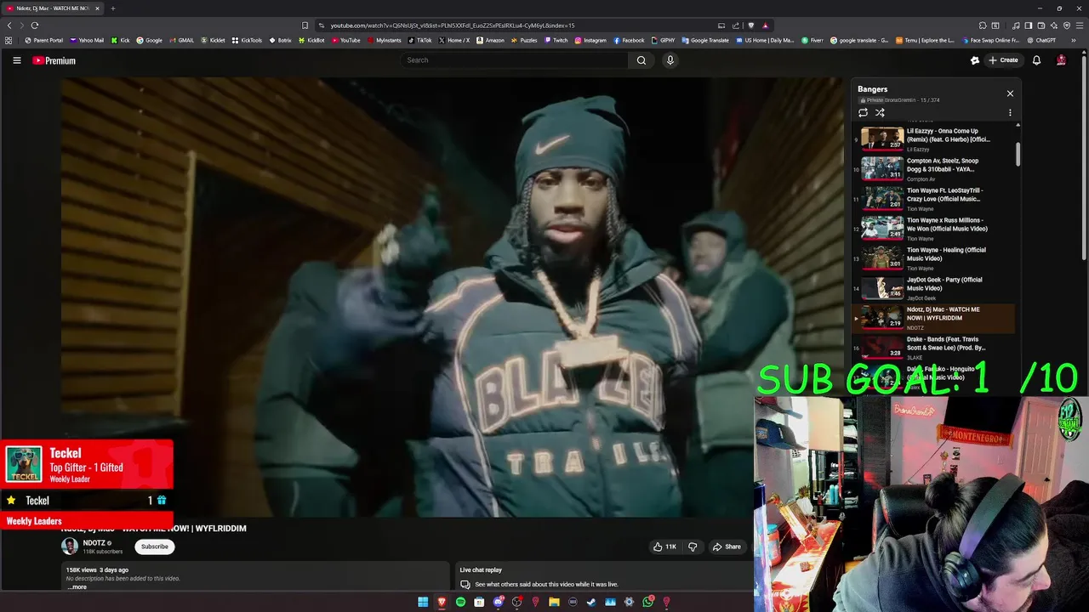Open the Twitch bookmark

pyautogui.click(x=556, y=40)
